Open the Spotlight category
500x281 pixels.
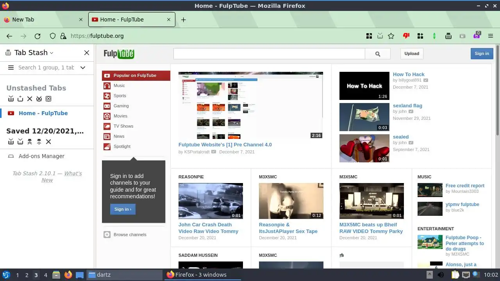(x=122, y=147)
